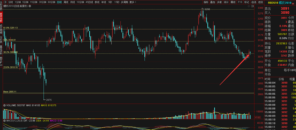Click the 叠加 overlay button
Viewport: 296px width, 130px height.
tap(213, 2)
